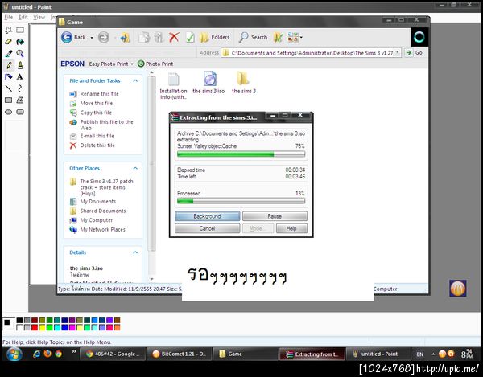Select the Free-Form Select tool in Paint
The height and width of the screenshot is (377, 483).
click(x=9, y=30)
